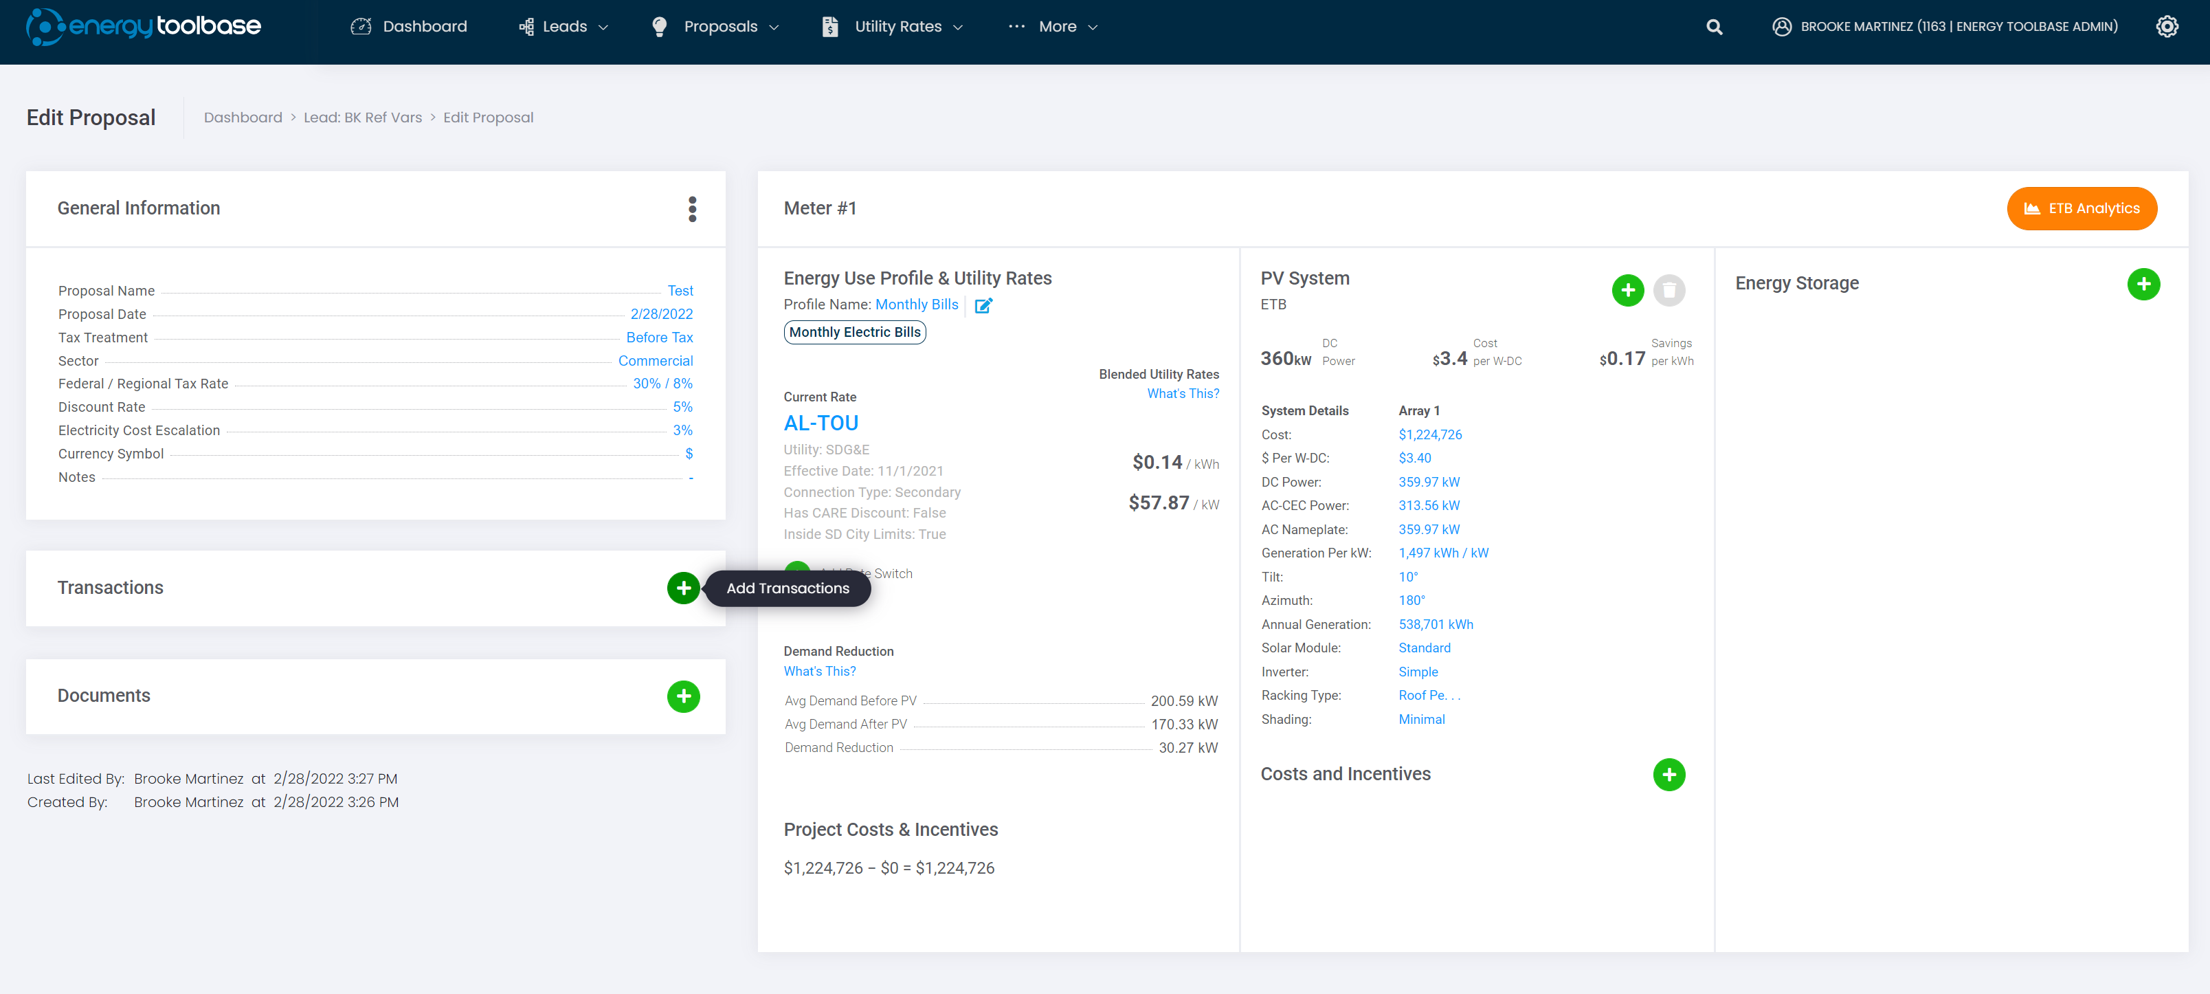Screen dimensions: 2210x994
Task: Go to Lead: BK Ref Vars breadcrumb
Action: (363, 118)
